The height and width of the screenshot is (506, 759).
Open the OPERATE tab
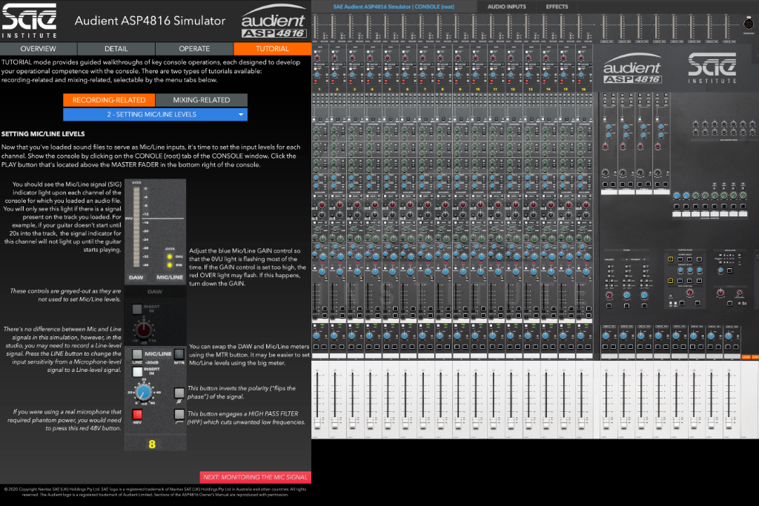click(194, 48)
